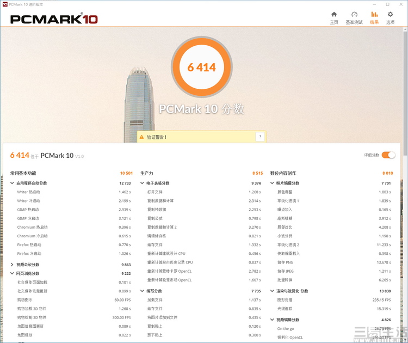This screenshot has width=408, height=343.
Task: Click the On the go row
Action: pyautogui.click(x=334, y=329)
